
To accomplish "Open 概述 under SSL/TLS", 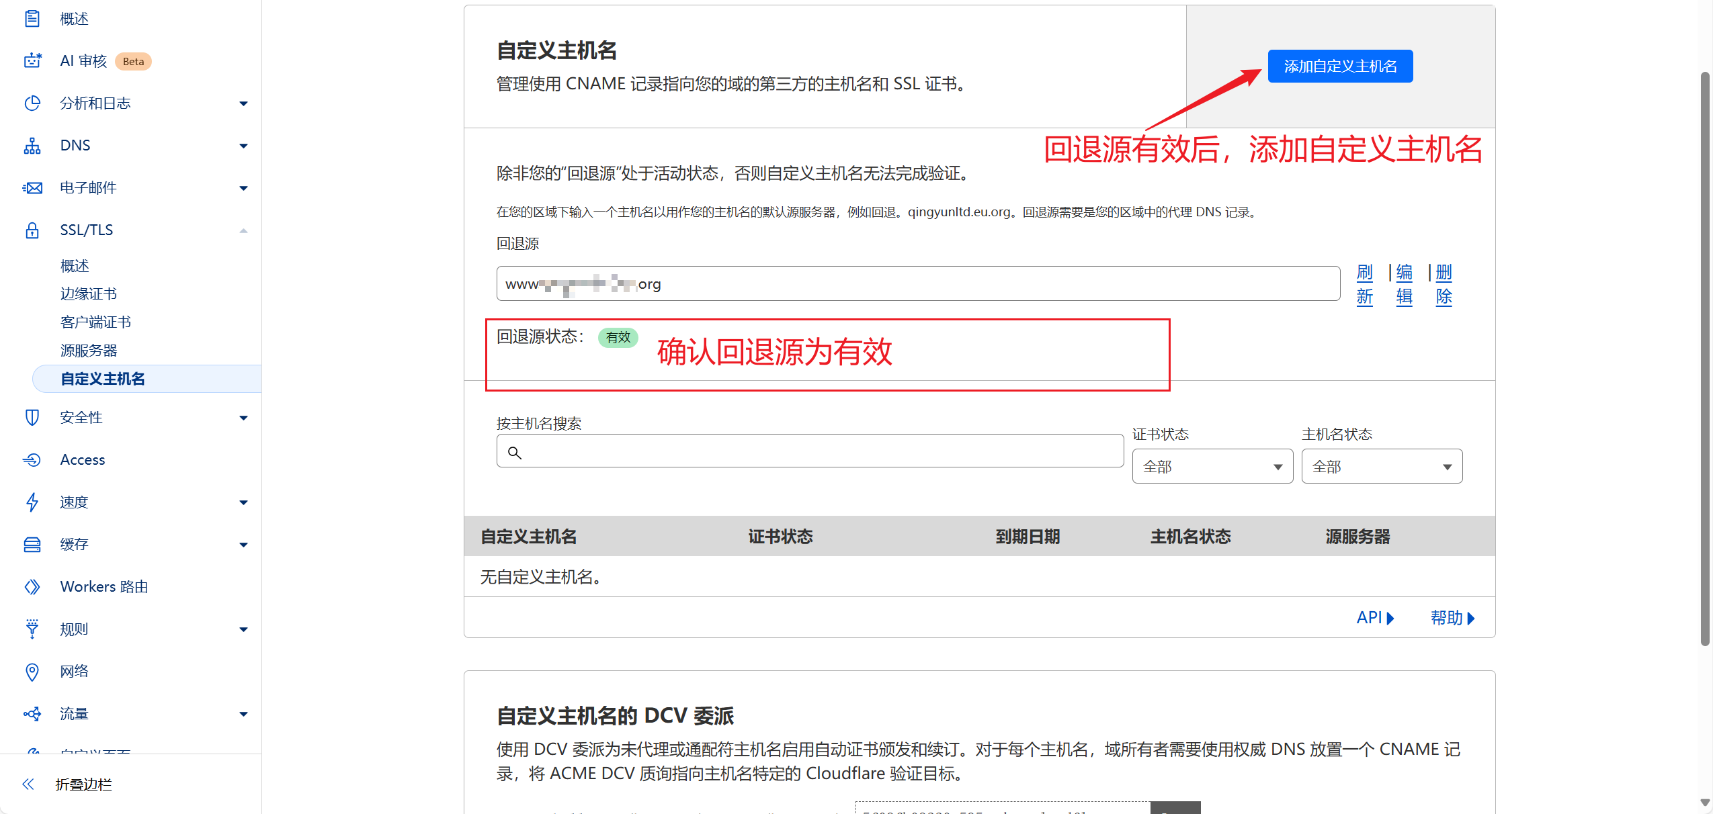I will click(75, 266).
